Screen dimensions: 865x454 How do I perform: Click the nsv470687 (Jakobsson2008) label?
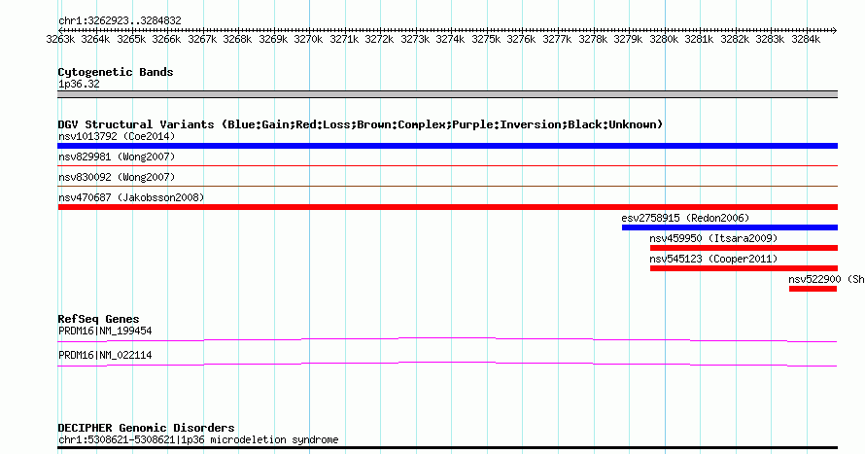click(131, 197)
